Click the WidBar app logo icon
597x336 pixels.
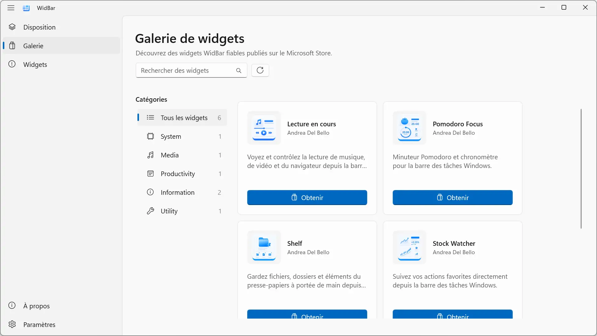coord(26,8)
